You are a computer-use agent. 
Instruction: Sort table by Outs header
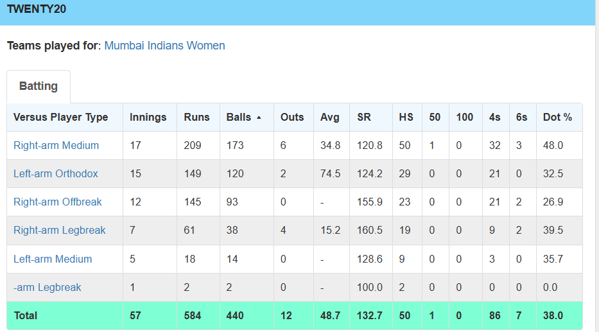click(292, 118)
